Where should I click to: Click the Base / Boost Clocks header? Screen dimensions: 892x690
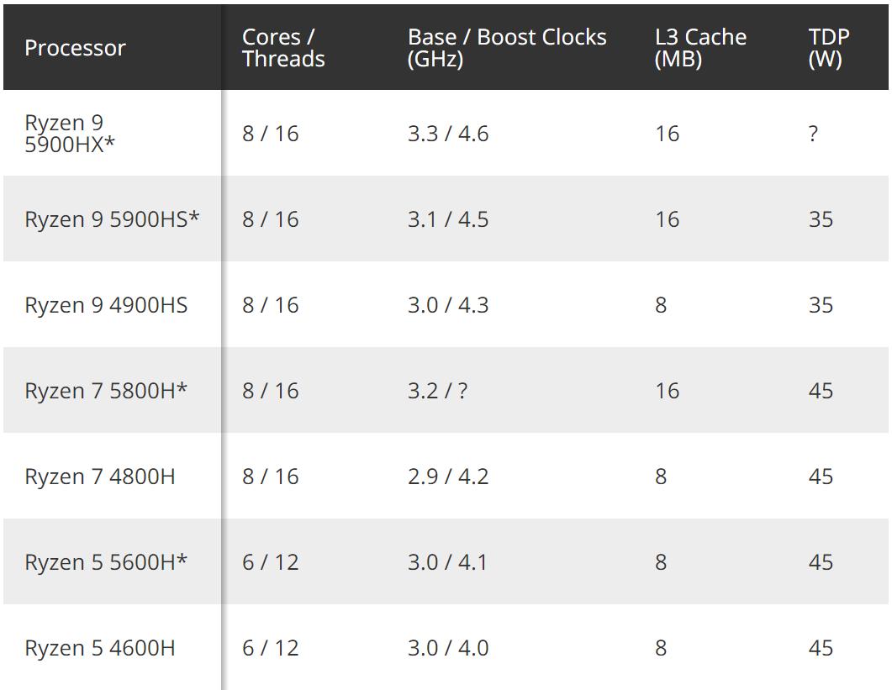click(507, 48)
